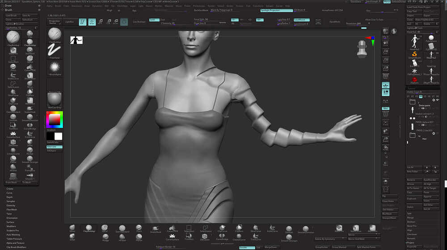Hide Dress parts folder with eye icon
The image size is (447, 250).
pyautogui.click(x=438, y=100)
